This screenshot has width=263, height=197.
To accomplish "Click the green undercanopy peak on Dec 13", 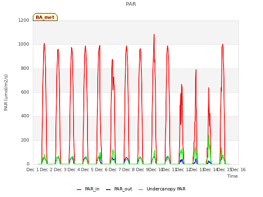I will coord(209,135).
